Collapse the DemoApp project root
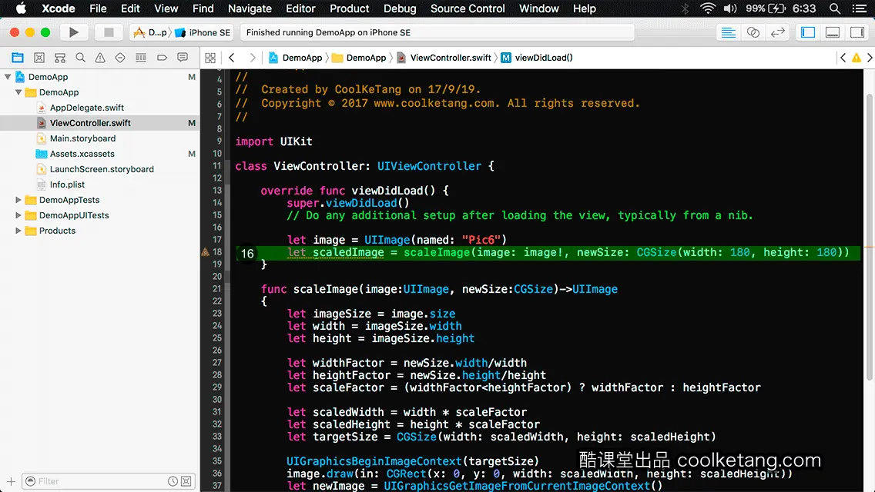 pos(8,77)
